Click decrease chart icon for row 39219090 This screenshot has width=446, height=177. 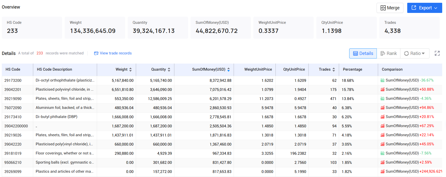point(383,99)
